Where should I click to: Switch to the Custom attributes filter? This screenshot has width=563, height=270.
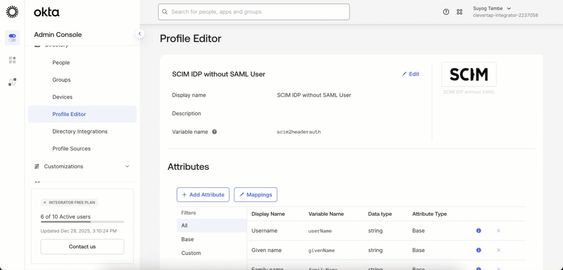click(191, 253)
